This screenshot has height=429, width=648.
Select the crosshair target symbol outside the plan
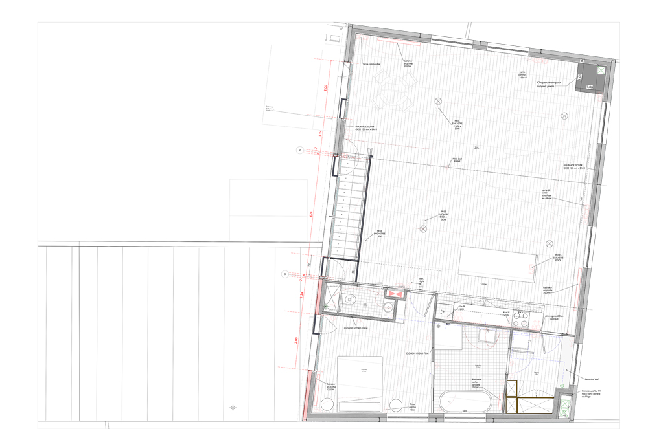click(233, 407)
